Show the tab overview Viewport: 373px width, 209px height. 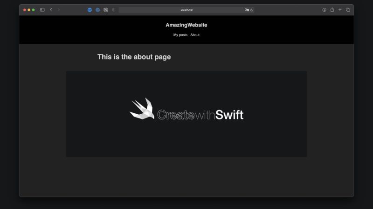[348, 10]
